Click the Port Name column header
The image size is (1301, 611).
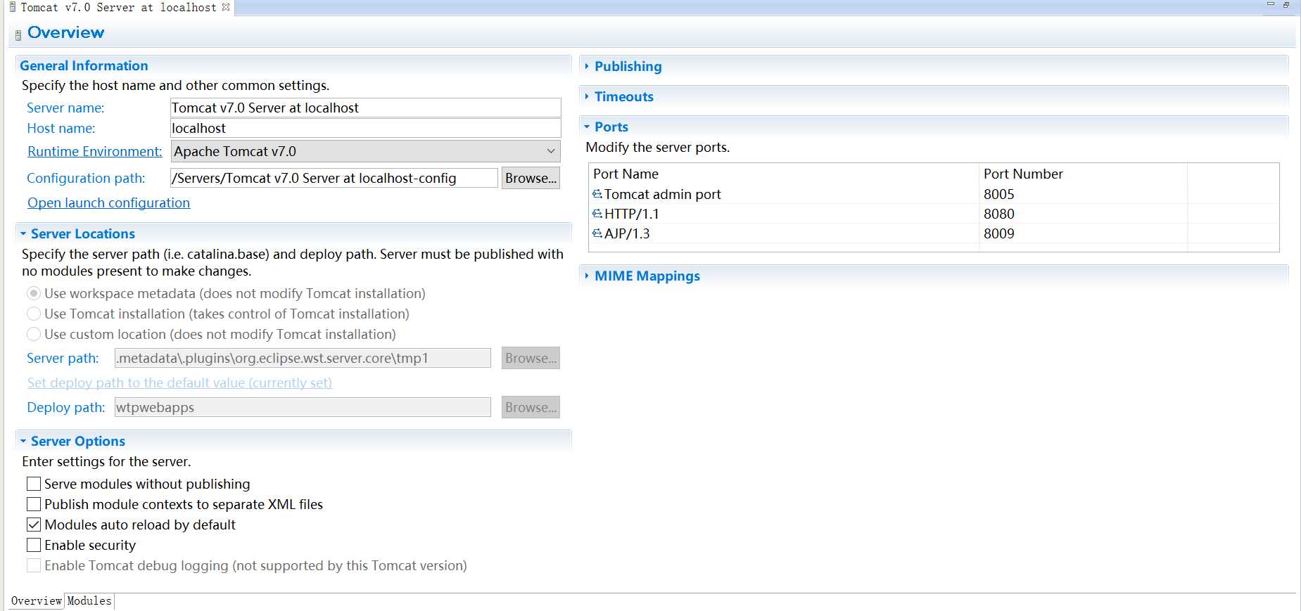[784, 174]
